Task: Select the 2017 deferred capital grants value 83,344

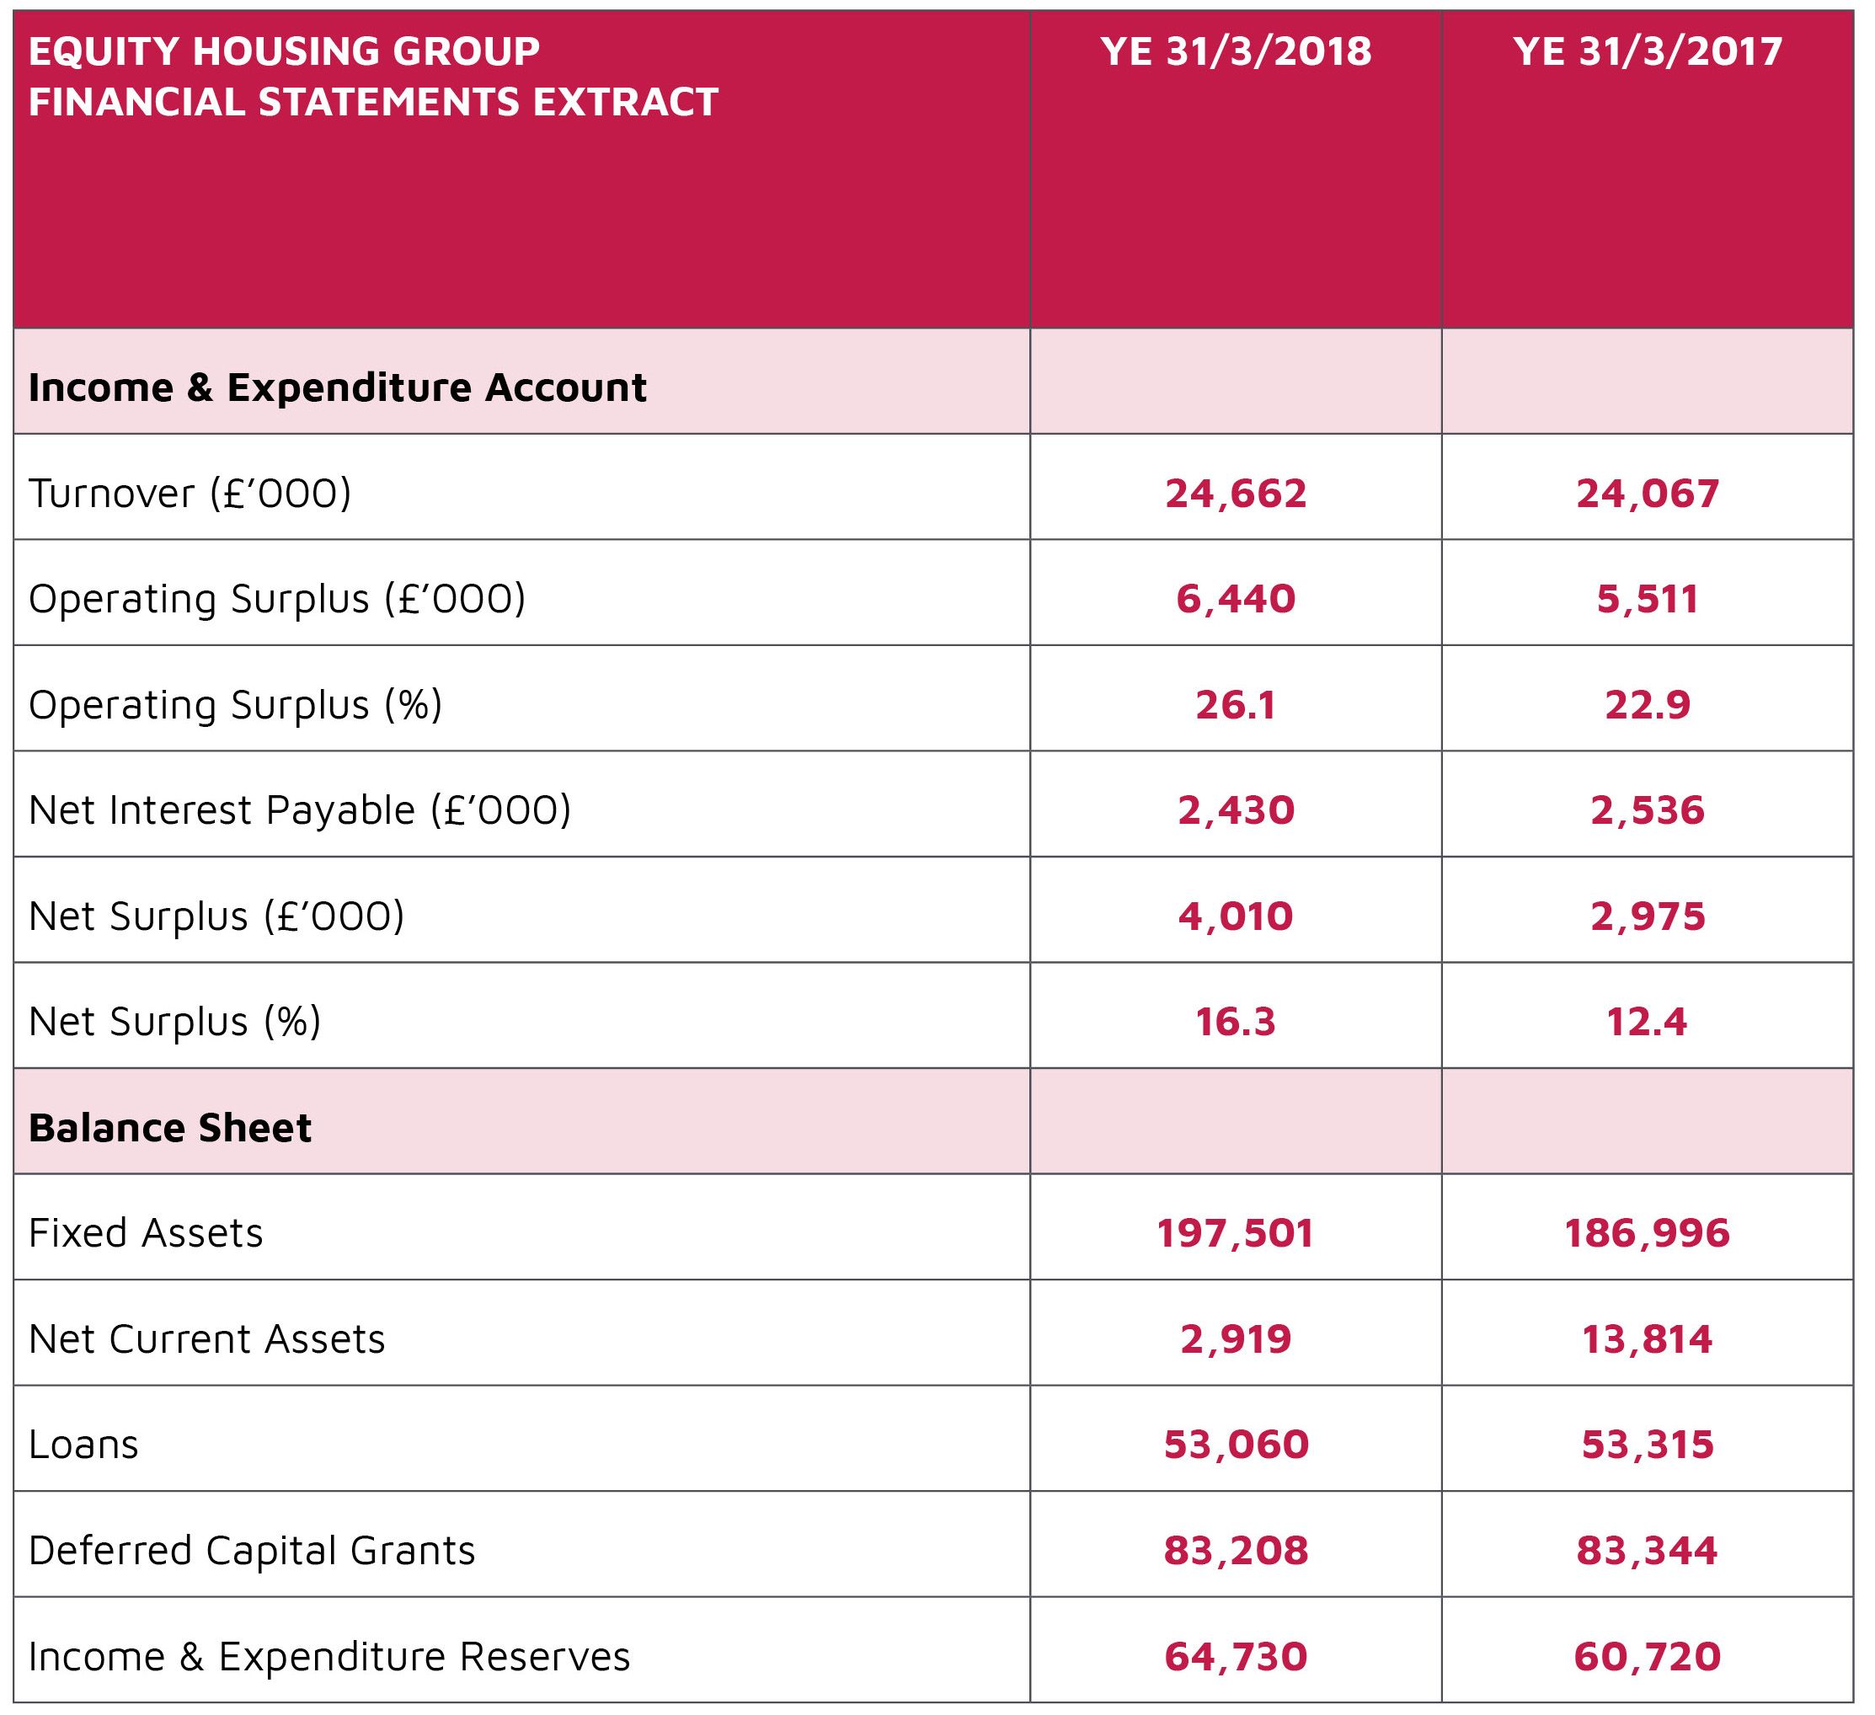Action: 1648,1551
